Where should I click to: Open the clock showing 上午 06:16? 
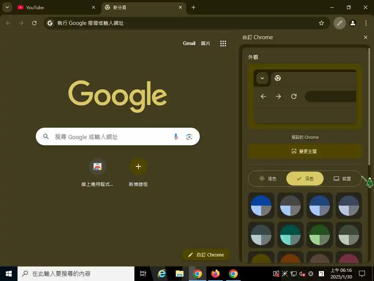[x=341, y=274]
